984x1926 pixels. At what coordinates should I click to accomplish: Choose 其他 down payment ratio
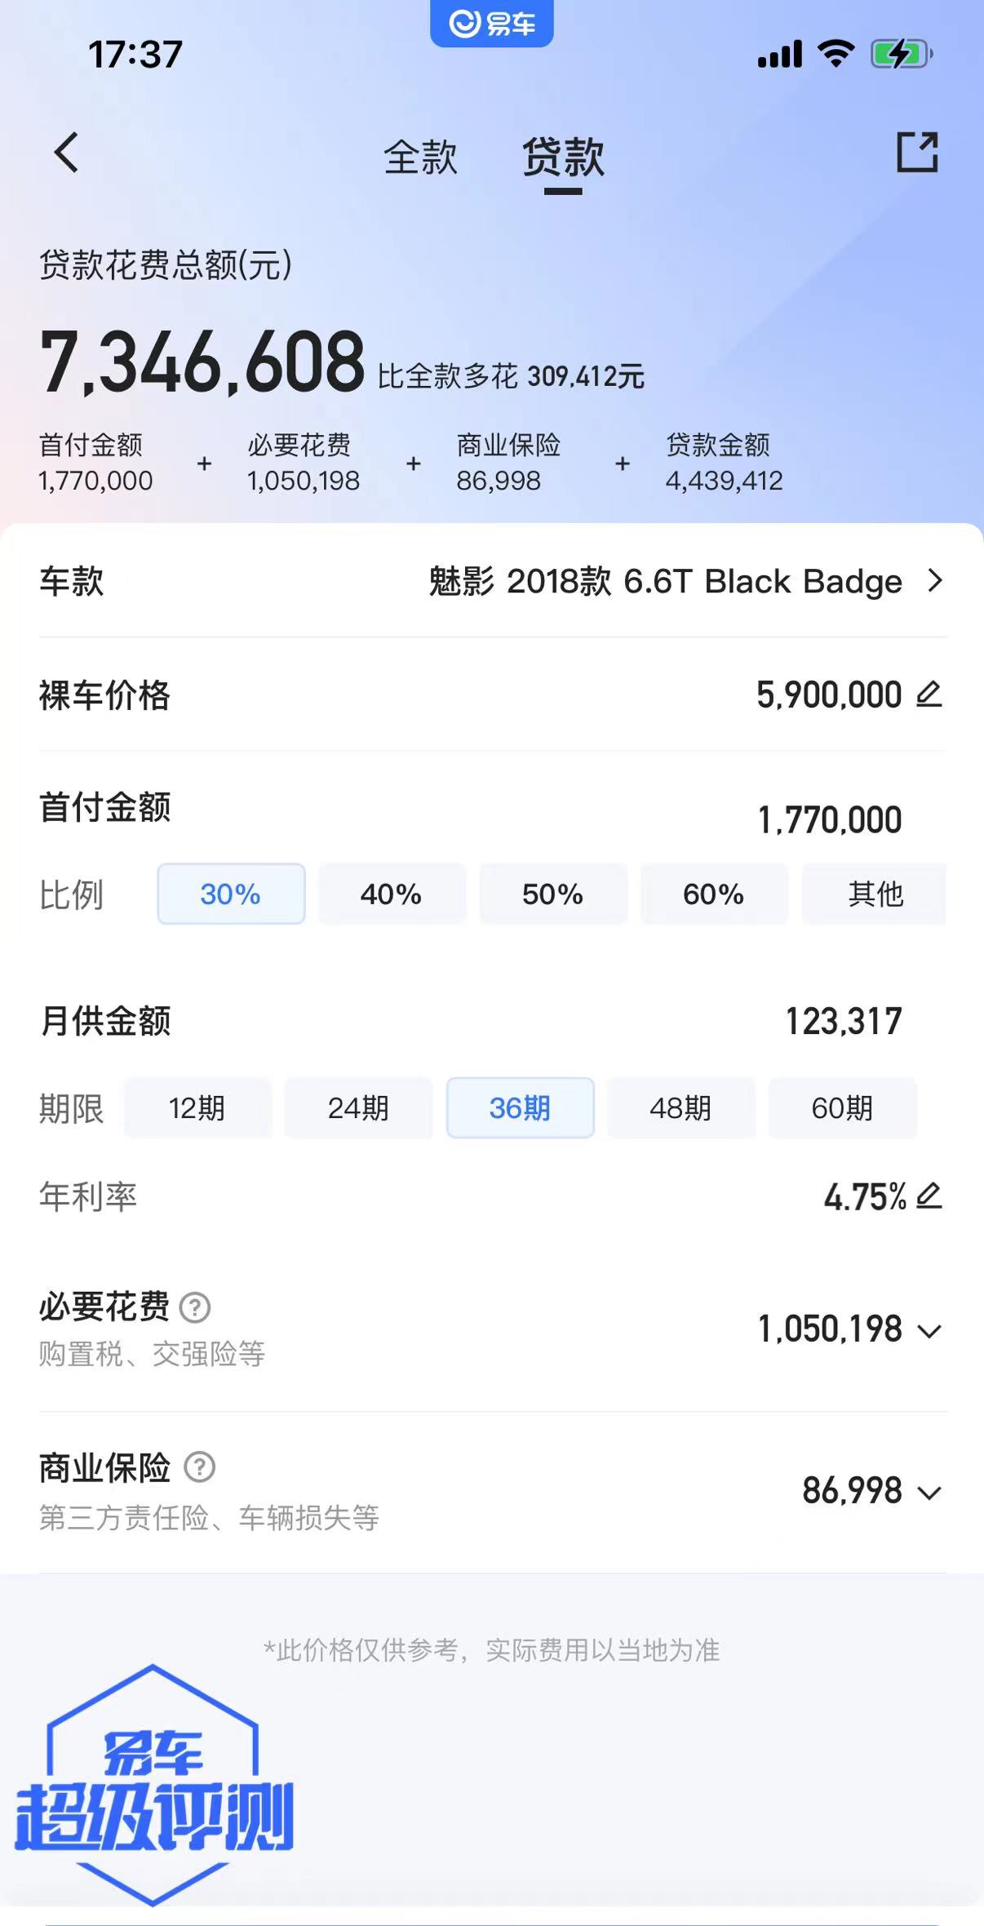tap(875, 894)
